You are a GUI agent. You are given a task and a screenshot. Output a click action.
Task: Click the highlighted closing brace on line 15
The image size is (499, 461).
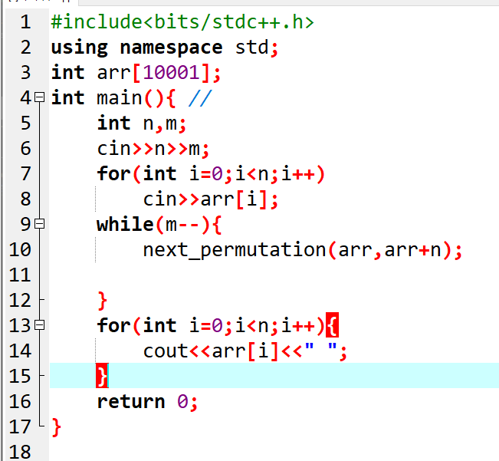click(x=102, y=376)
